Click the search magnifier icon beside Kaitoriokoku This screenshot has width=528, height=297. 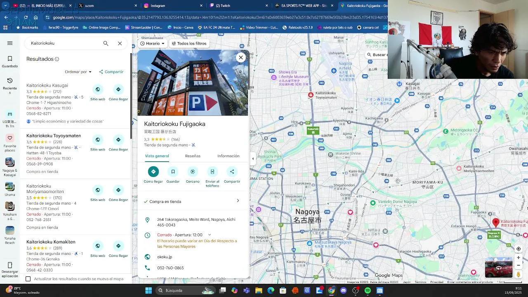[x=106, y=43]
